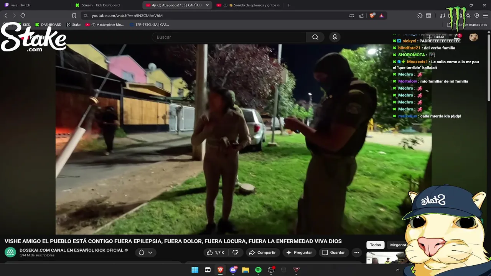Open DOSEKAI.COM CANAL EN ESPAÑOL channel link
Screen dimensions: 491x276
pyautogui.click(x=71, y=250)
